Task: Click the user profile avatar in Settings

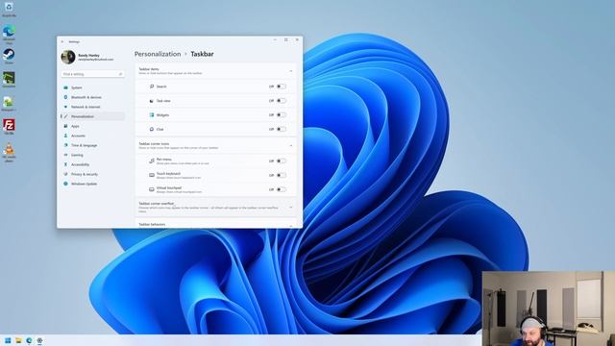Action: tap(68, 58)
